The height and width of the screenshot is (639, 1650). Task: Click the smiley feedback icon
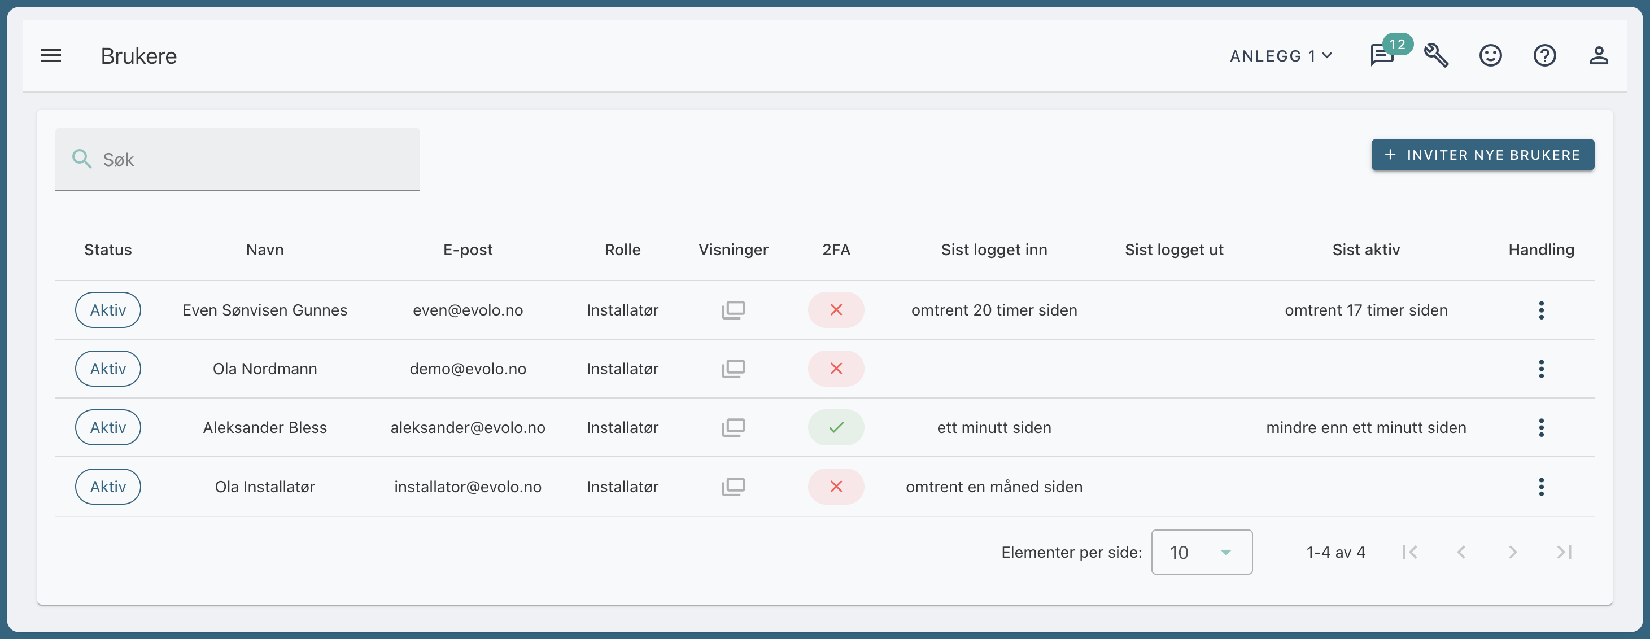(x=1490, y=56)
